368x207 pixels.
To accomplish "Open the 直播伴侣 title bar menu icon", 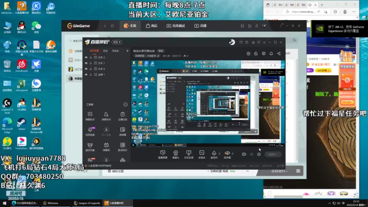I will click(x=264, y=42).
